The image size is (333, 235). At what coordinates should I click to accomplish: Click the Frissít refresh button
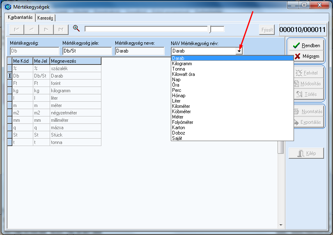coord(267,30)
